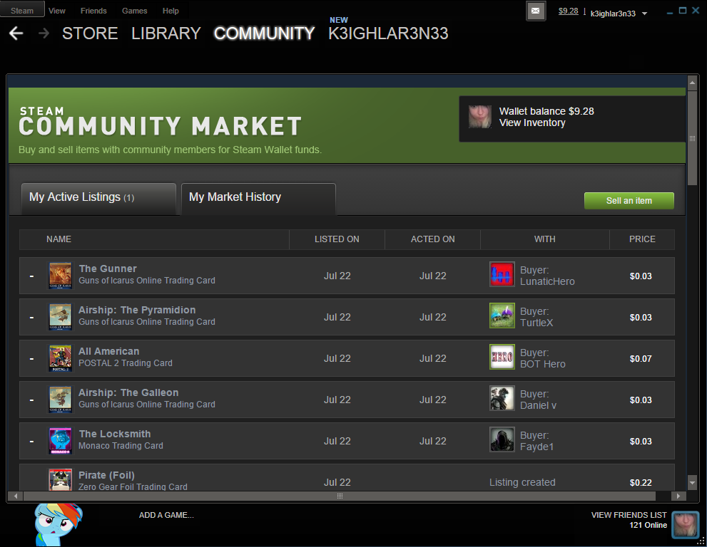Open the Games menu
707x547 pixels.
click(134, 11)
